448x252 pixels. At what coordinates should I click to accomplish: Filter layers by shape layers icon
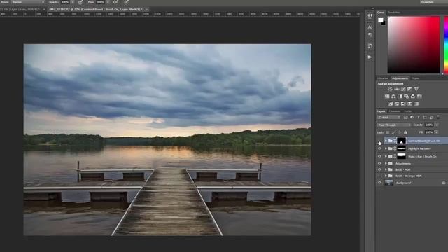[425, 117]
